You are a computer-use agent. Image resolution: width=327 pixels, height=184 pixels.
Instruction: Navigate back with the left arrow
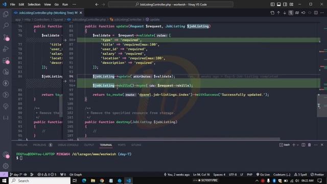coord(97,5)
